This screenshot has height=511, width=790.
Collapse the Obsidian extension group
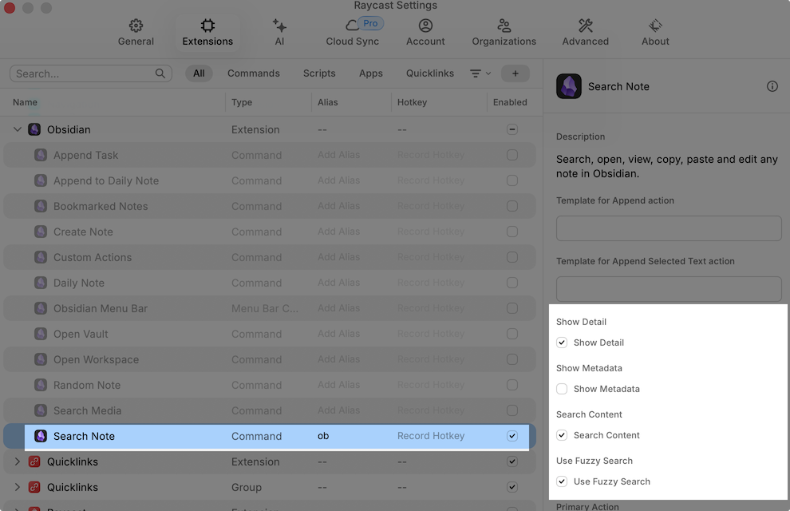coord(18,129)
